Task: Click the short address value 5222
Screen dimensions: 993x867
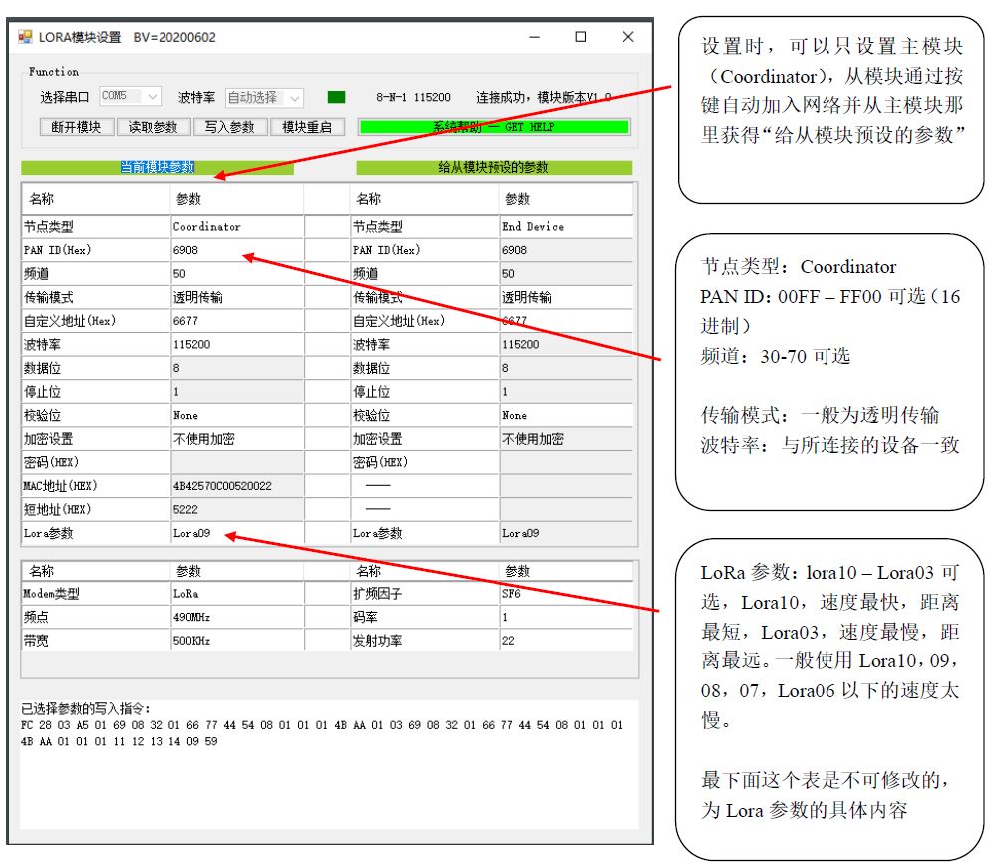Action: point(237,510)
